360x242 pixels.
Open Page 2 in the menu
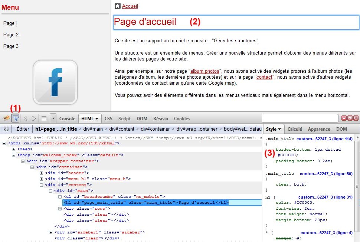pos(11,35)
